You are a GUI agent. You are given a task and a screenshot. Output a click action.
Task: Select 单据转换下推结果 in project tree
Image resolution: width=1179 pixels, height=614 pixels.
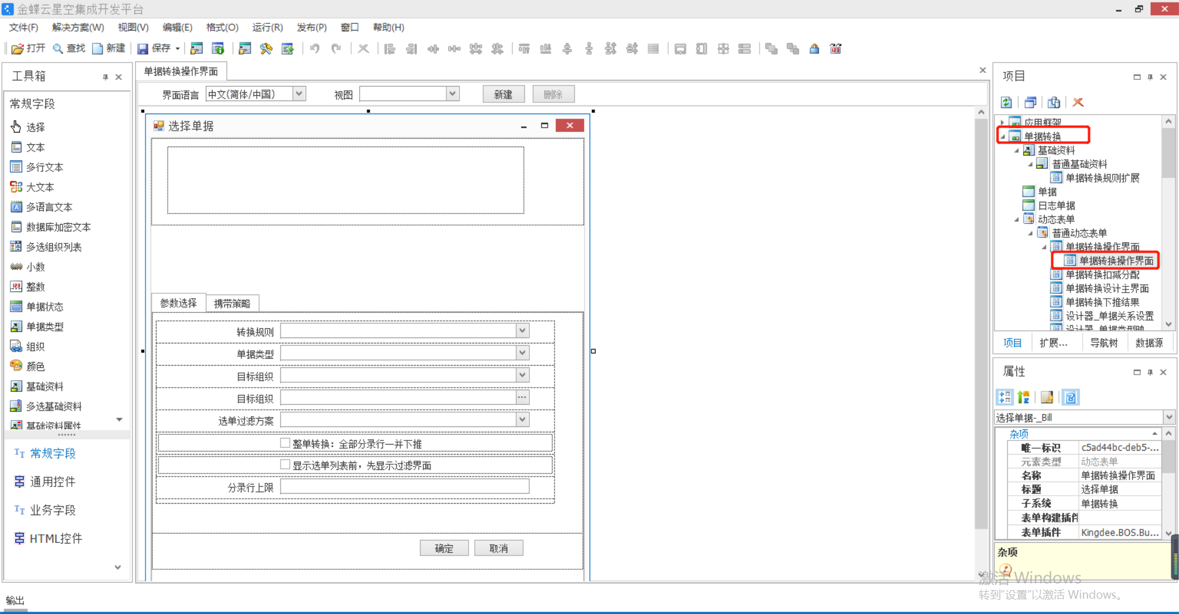pyautogui.click(x=1095, y=302)
